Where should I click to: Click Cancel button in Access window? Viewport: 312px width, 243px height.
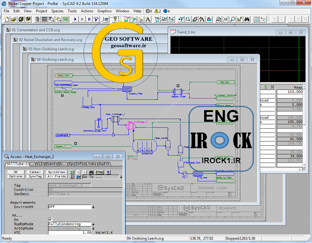pyautogui.click(x=35, y=172)
